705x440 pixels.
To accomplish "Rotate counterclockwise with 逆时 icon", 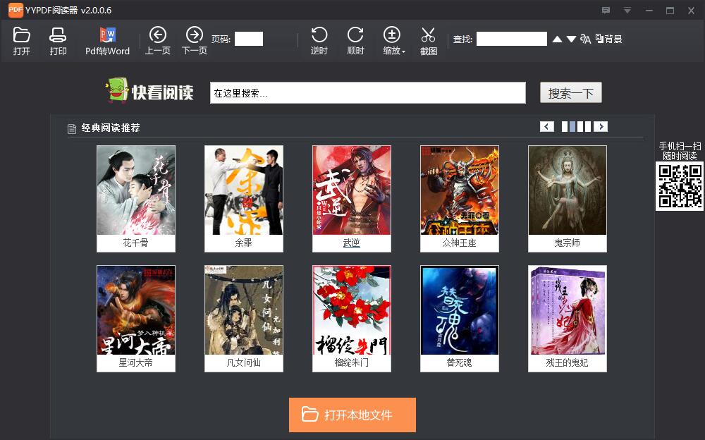I will coord(319,41).
